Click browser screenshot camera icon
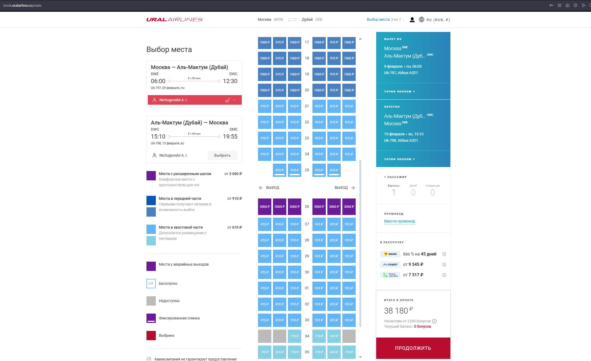The height and width of the screenshot is (361, 591). point(568,5)
